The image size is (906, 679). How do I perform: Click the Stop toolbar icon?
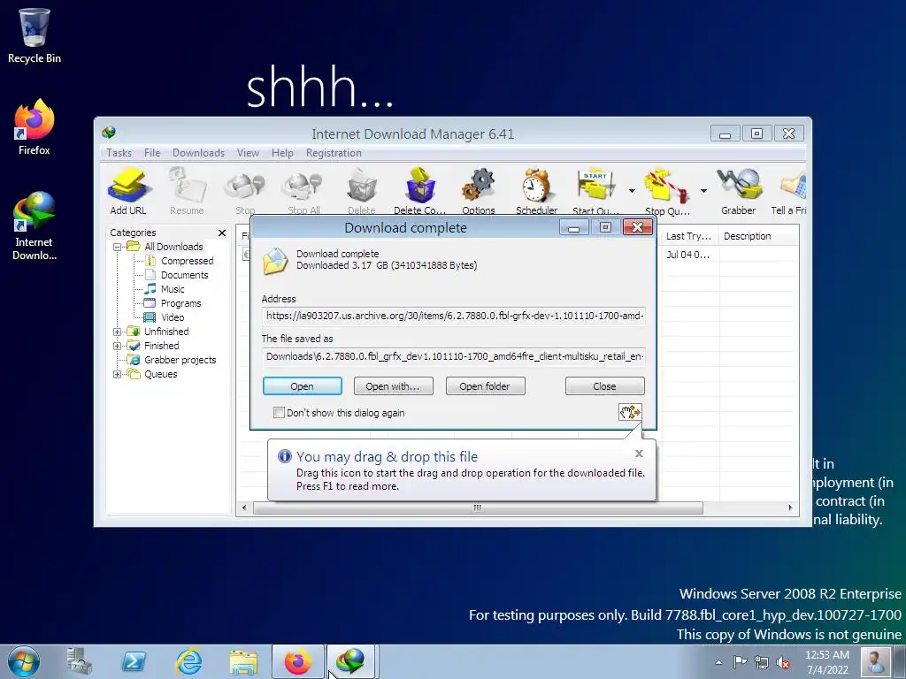(245, 191)
